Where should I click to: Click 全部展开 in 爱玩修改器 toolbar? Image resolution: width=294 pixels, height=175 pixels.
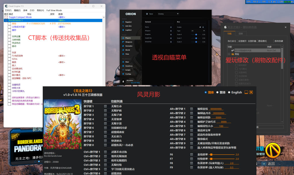(x=242, y=41)
